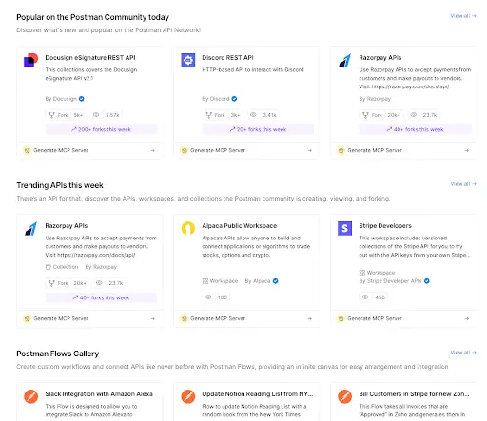Click the 458 view count on the Stripe card
Screen dimensions: 487x421
tap(380, 297)
